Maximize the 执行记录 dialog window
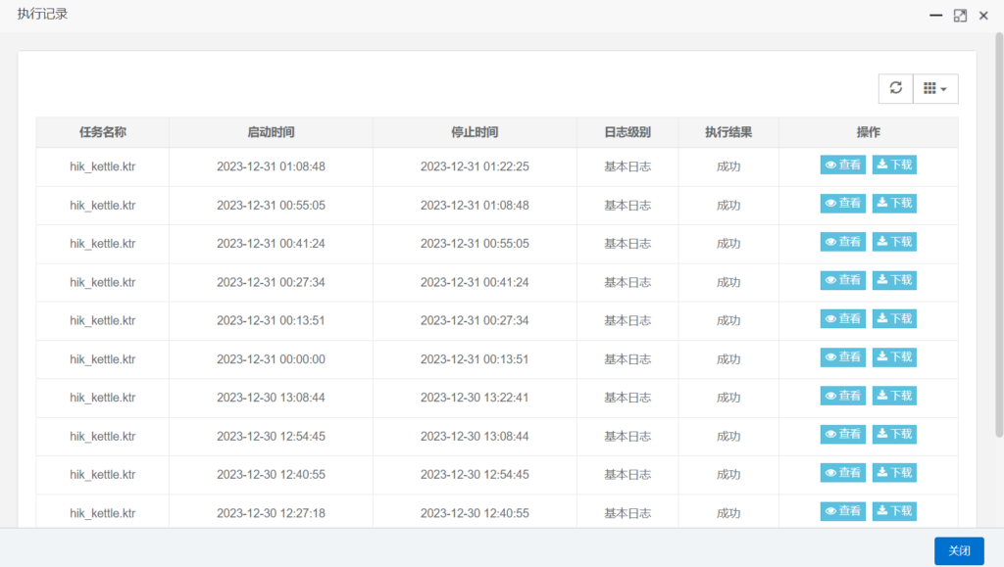This screenshot has height=567, width=1004. tap(960, 16)
